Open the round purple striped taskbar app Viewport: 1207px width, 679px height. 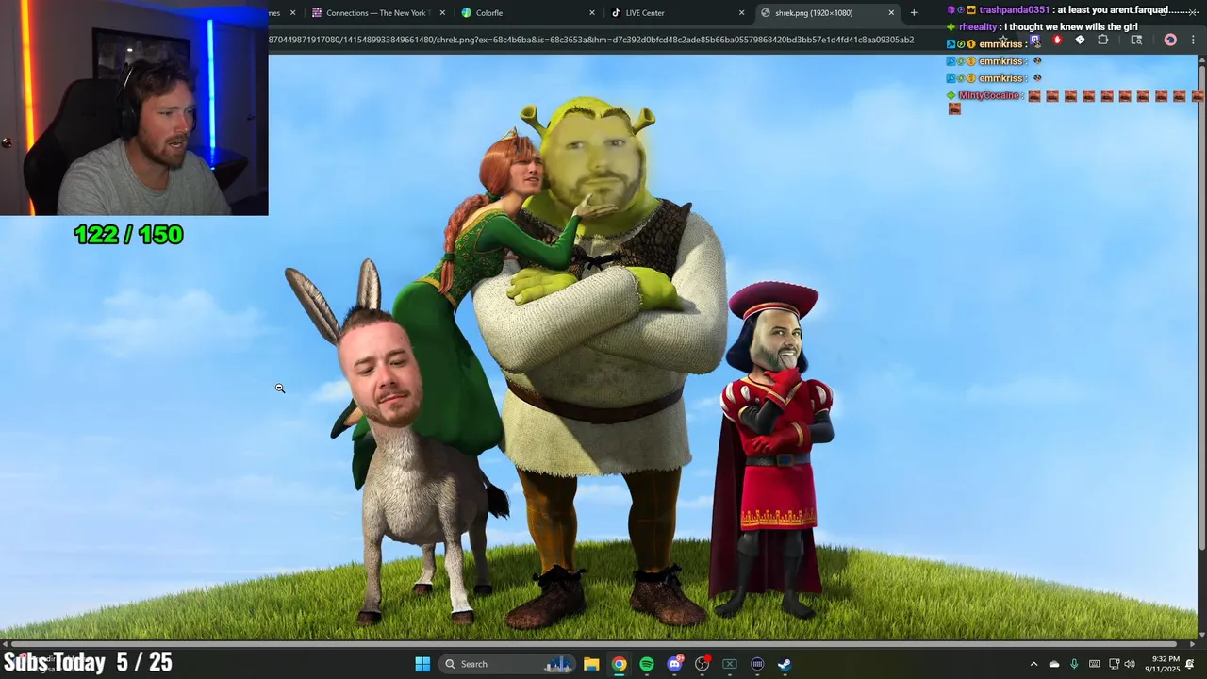tap(757, 664)
